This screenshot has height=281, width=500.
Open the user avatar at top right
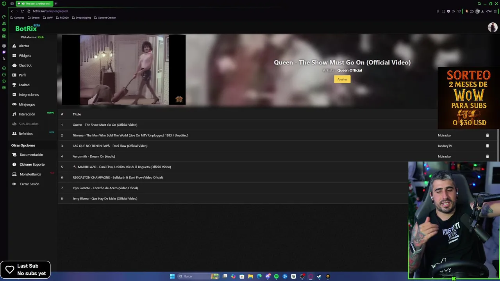pos(492,27)
